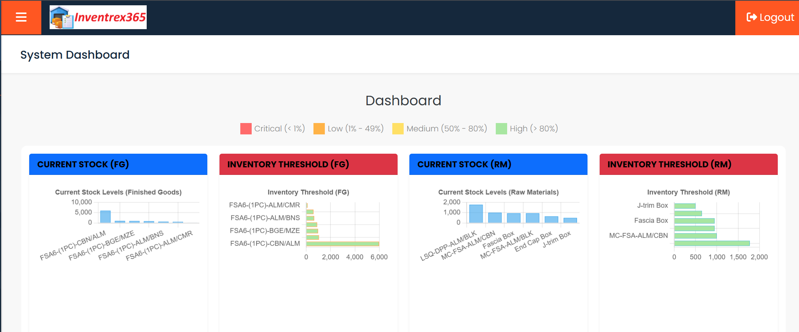Click the CURRENT STOCK (RM) card header
The image size is (799, 332).
[x=498, y=164]
